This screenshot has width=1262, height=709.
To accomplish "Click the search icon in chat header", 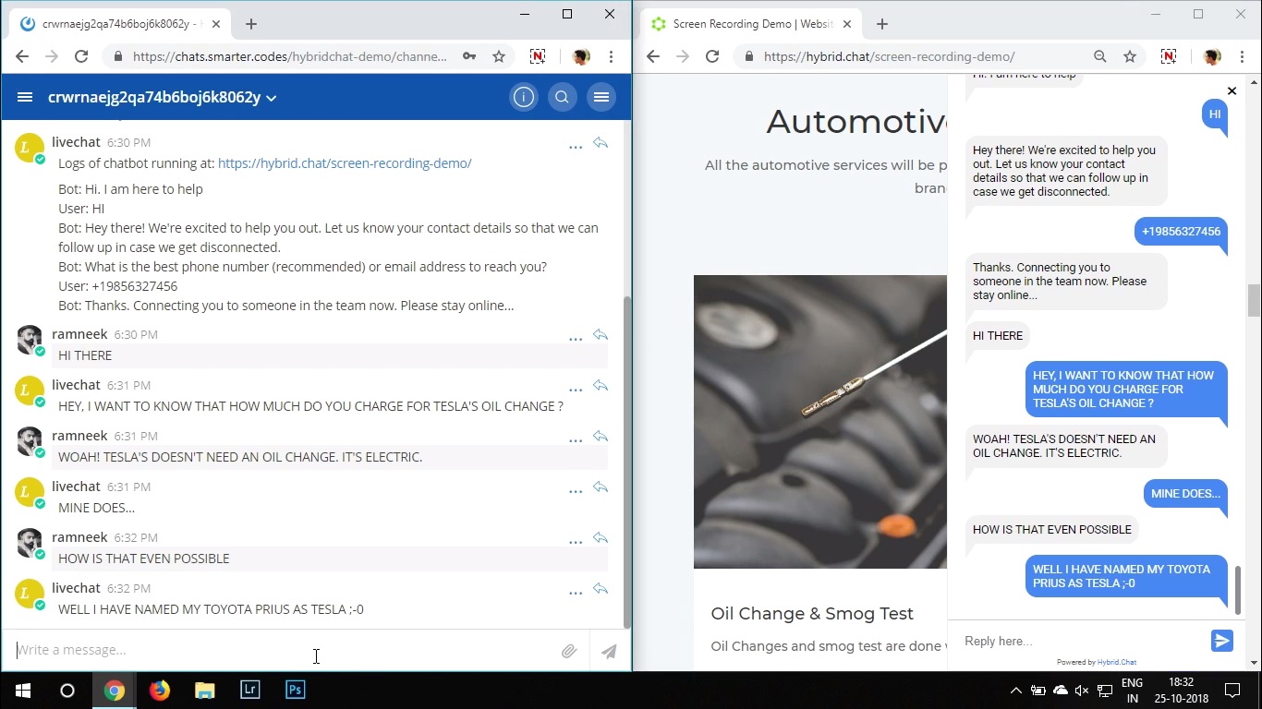I will [x=562, y=97].
